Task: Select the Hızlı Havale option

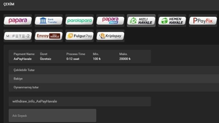Action: tap(141, 21)
